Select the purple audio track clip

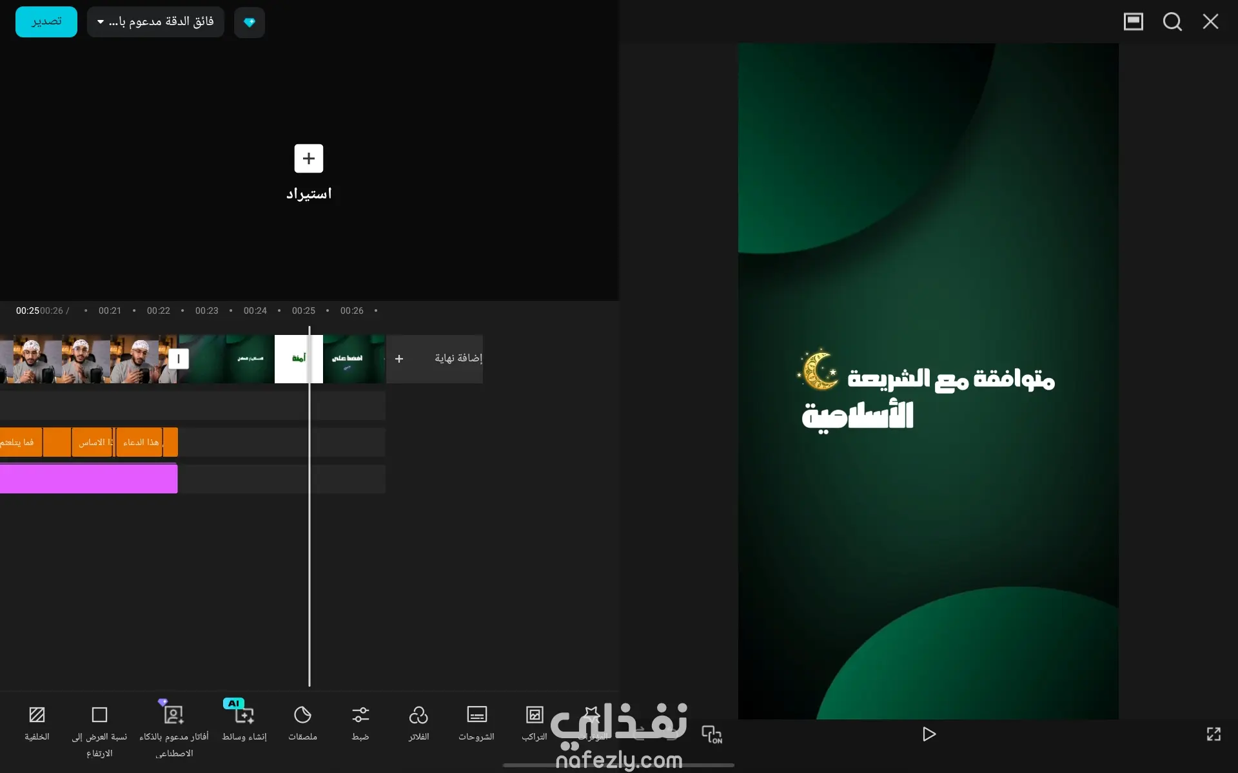click(88, 479)
